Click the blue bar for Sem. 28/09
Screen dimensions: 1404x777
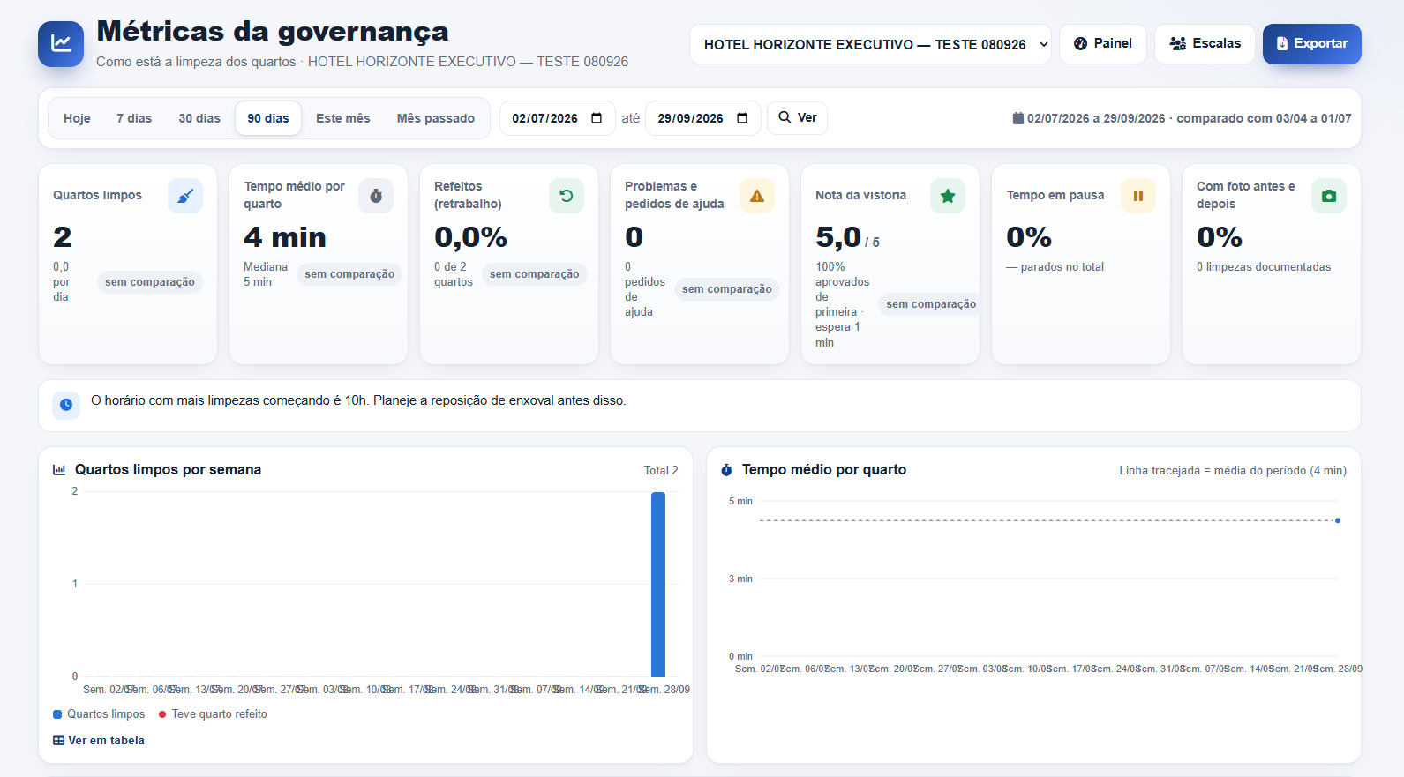[x=658, y=585]
